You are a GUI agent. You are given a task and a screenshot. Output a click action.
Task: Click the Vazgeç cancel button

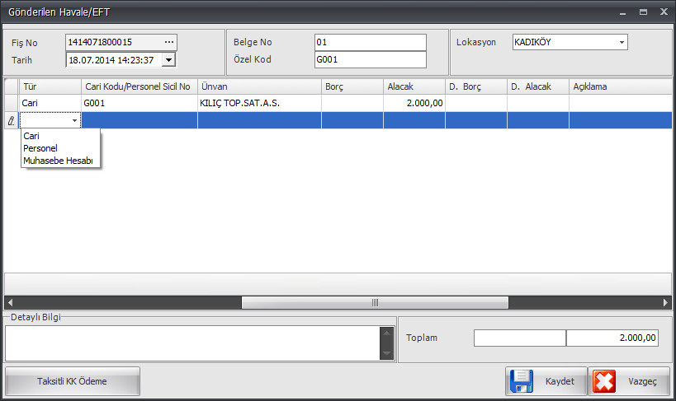click(x=629, y=381)
